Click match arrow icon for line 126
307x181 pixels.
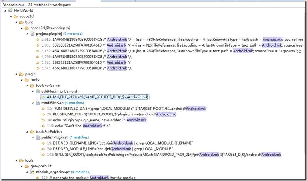(38, 178)
